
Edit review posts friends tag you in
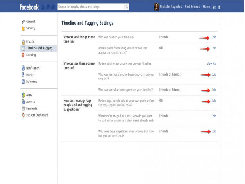pyautogui.click(x=214, y=48)
